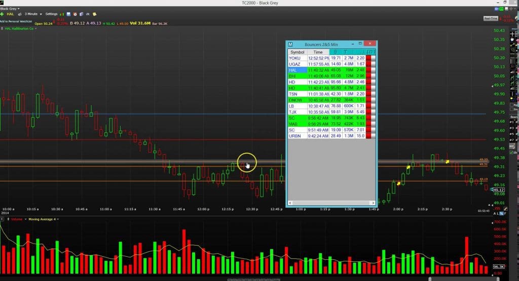Click the 49.12 current price label
This screenshot has width=519, height=281.
pos(499,190)
